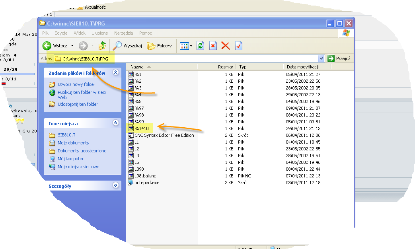Open SIE810.T parent folder link

point(66,135)
